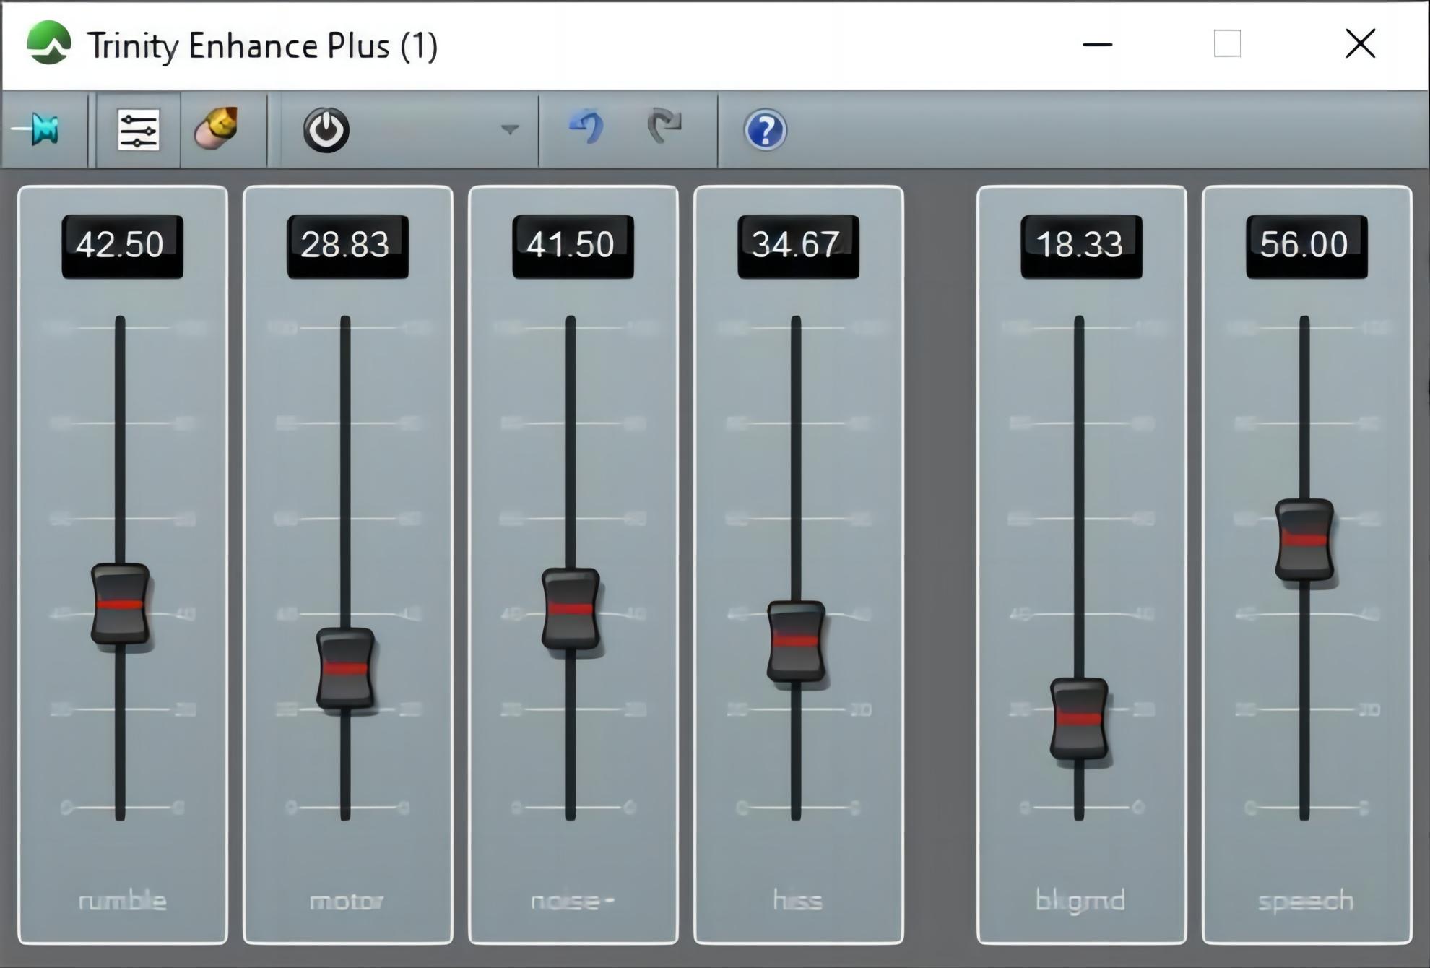Click the rumble label text
This screenshot has width=1430, height=968.
pos(122,901)
